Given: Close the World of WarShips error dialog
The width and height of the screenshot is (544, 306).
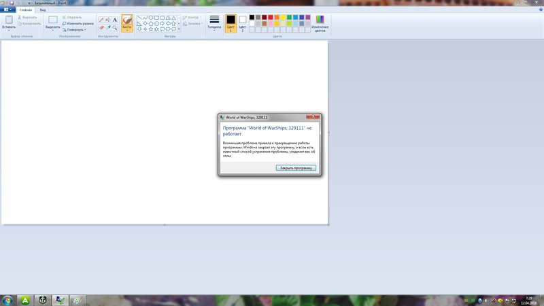Looking at the screenshot, I should (313, 116).
